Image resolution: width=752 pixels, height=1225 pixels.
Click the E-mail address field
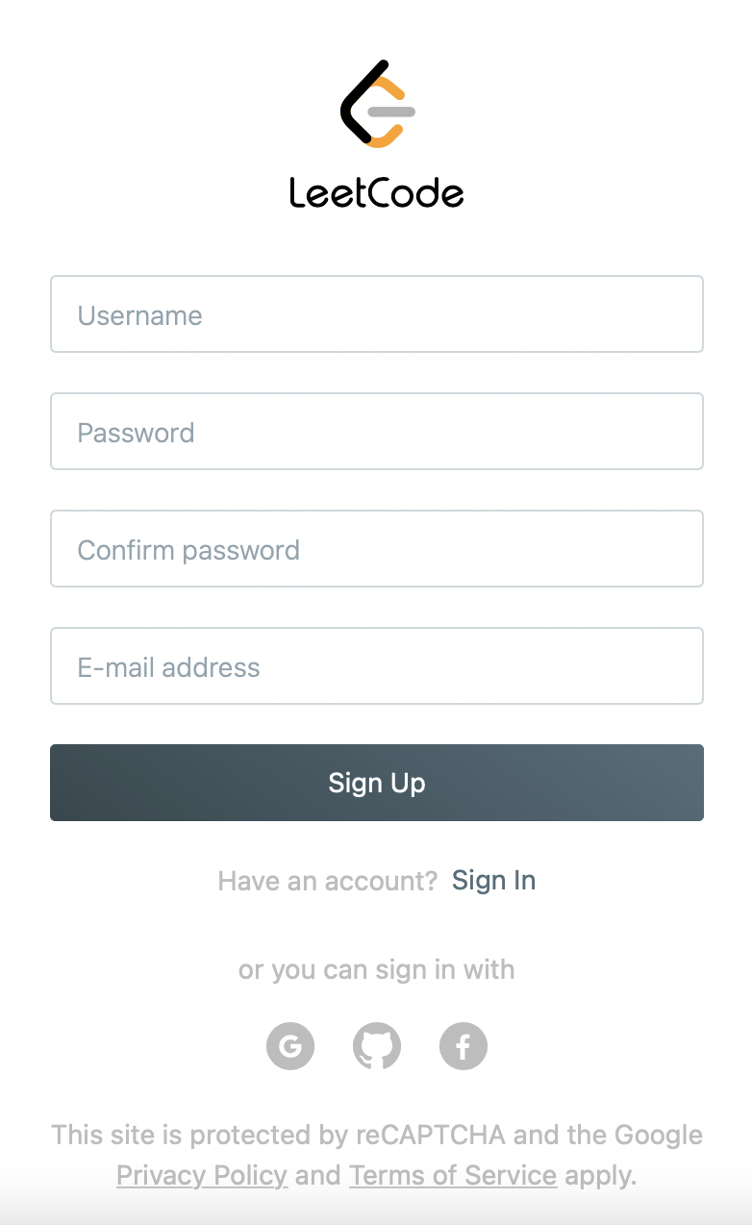376,666
